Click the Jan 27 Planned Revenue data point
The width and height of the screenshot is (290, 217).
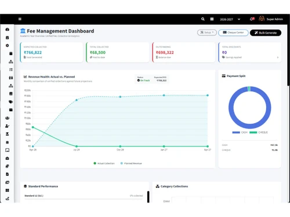[164, 95]
